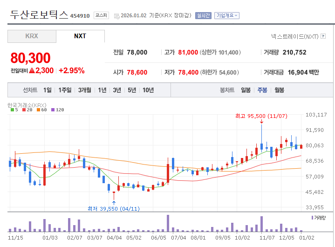Click the 하한가 54,600 text
335x247 pixels.
[219, 72]
